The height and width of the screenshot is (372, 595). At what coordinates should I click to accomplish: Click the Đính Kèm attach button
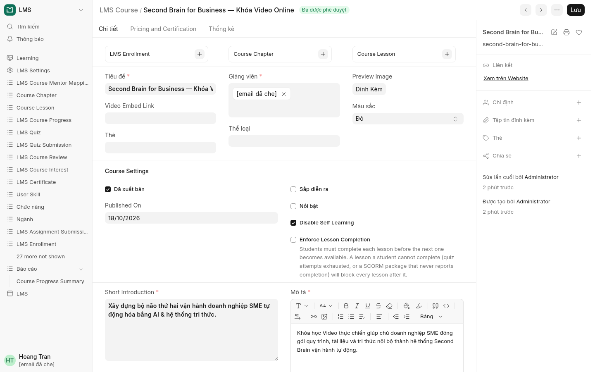click(369, 89)
